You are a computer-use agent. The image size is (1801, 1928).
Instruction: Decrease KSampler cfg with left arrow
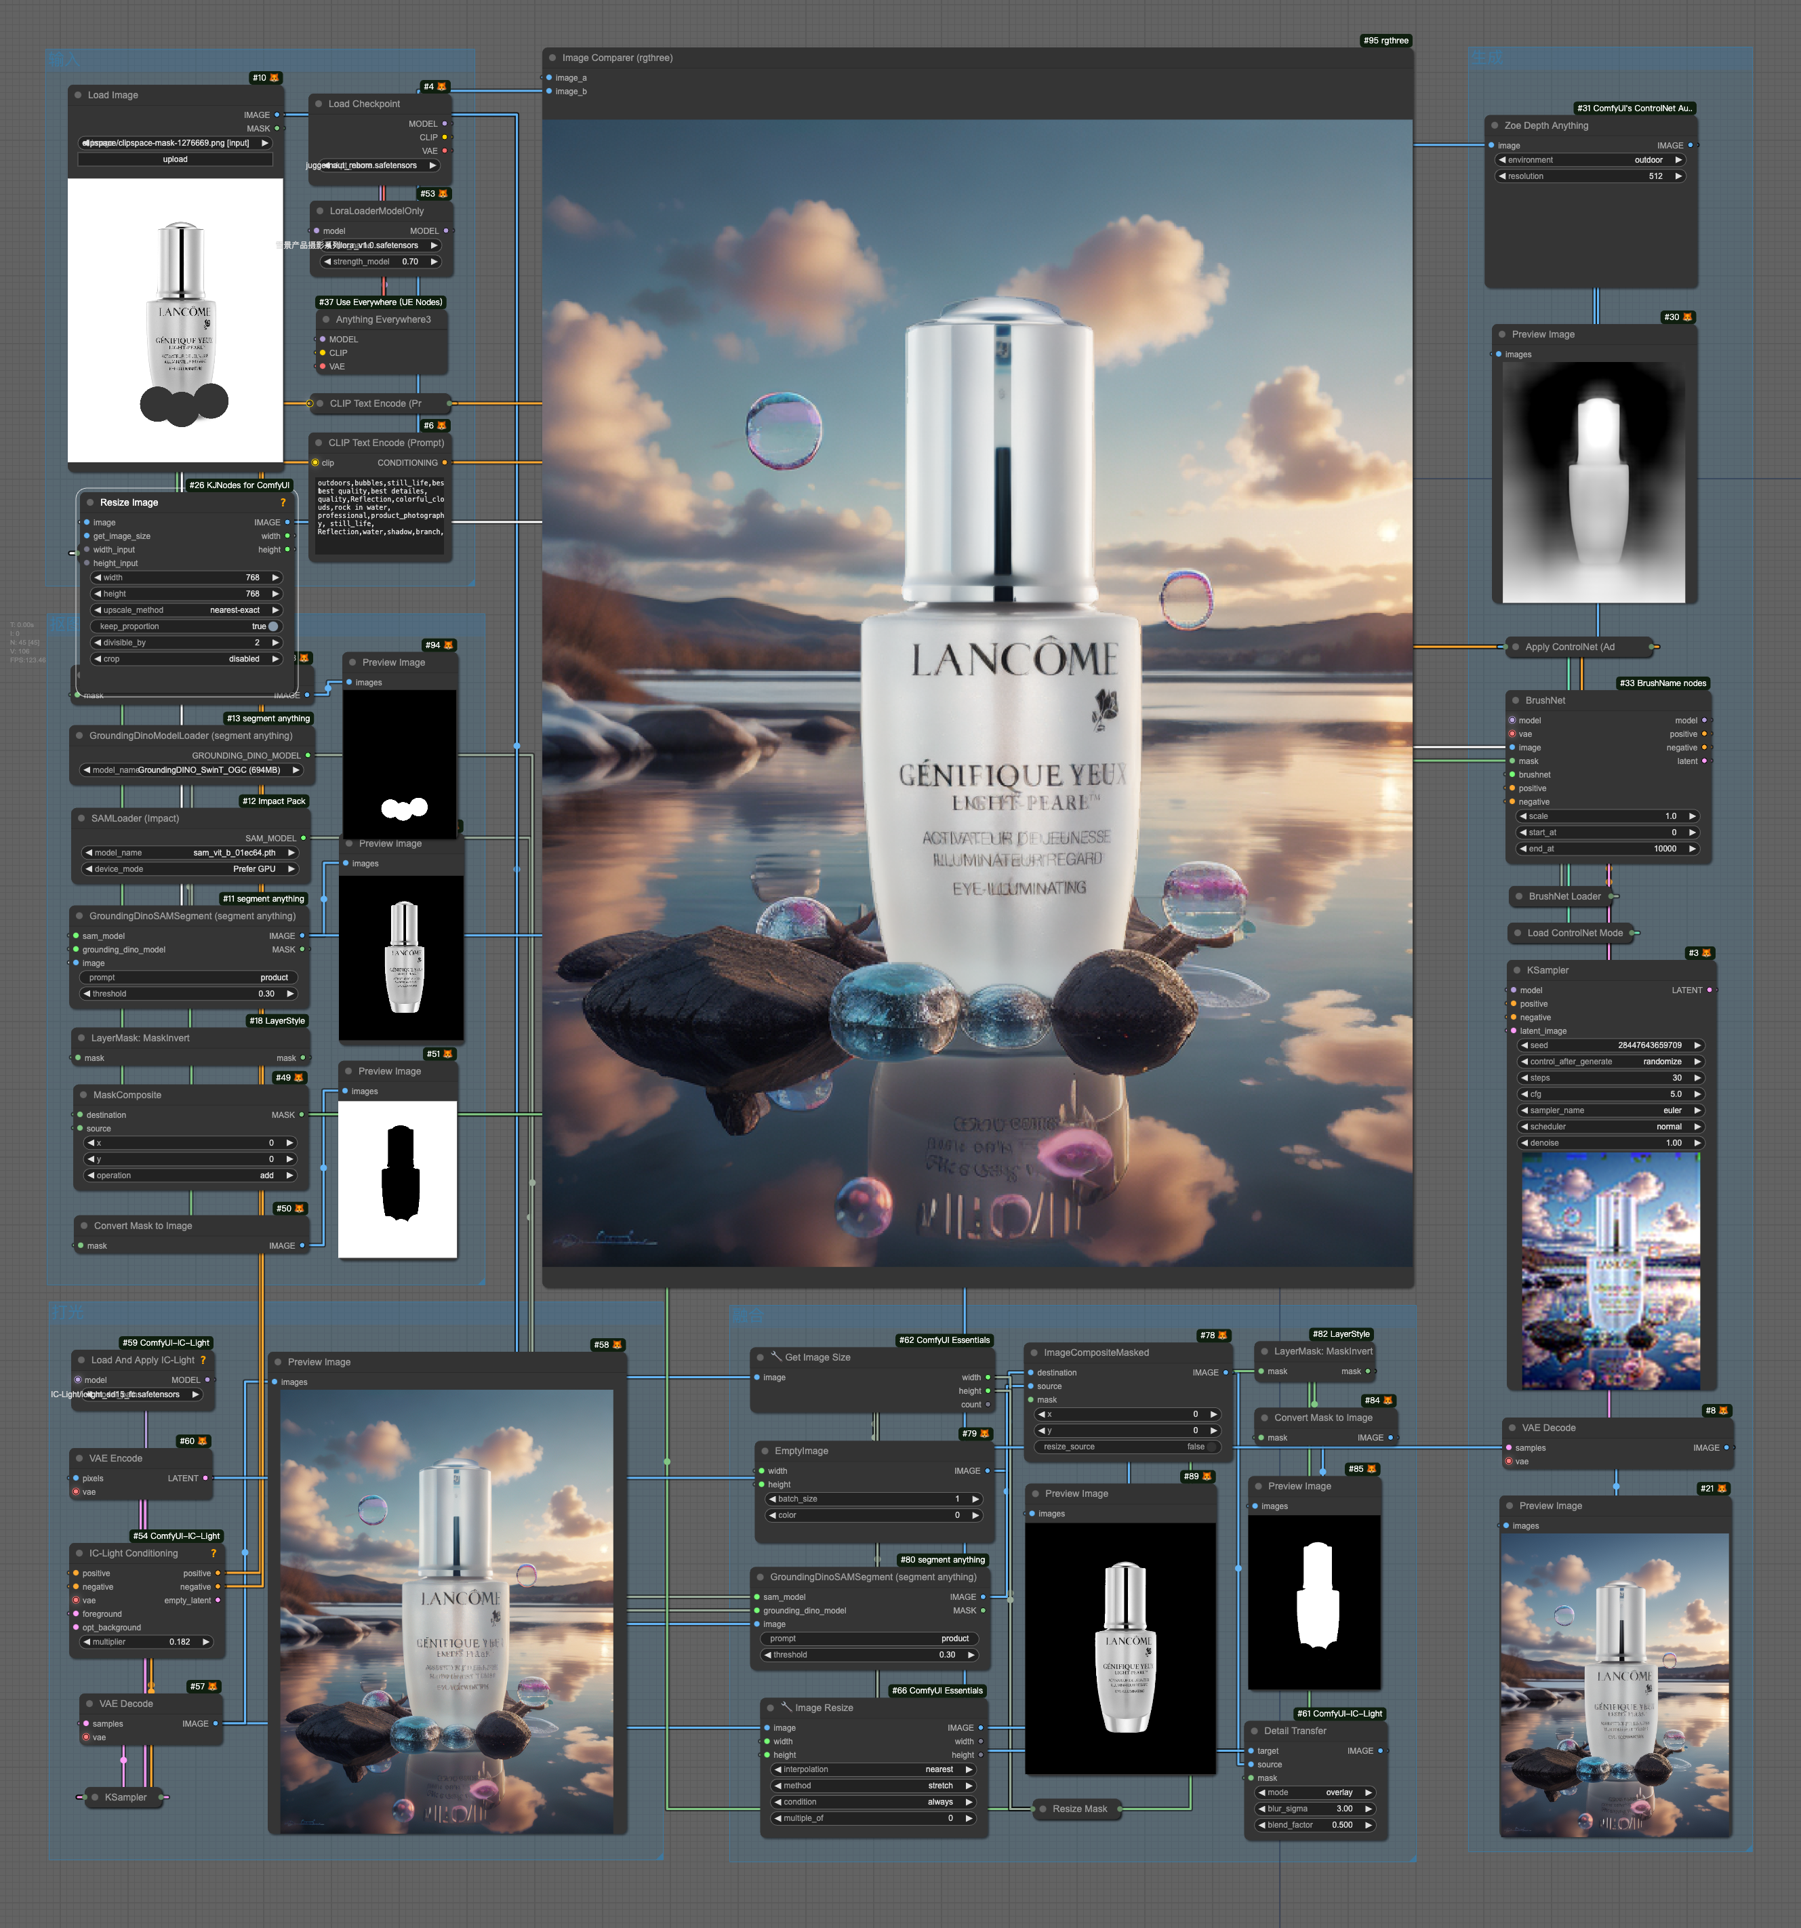(1524, 1094)
